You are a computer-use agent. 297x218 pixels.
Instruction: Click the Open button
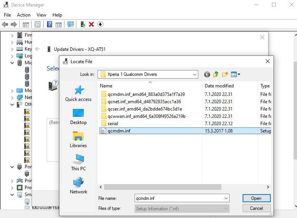(256, 198)
